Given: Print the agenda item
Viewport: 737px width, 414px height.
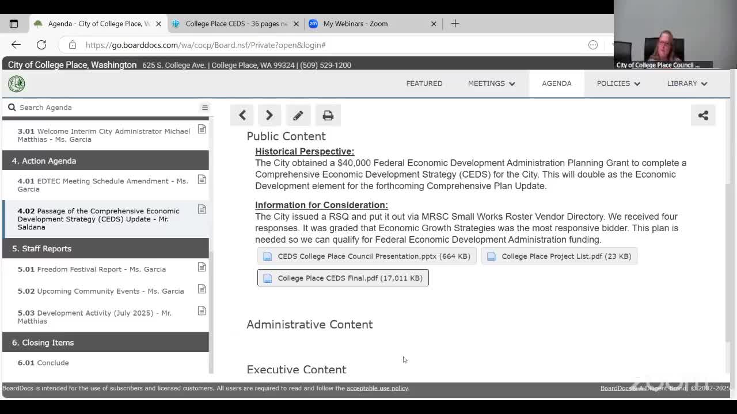Looking at the screenshot, I should click(x=328, y=116).
